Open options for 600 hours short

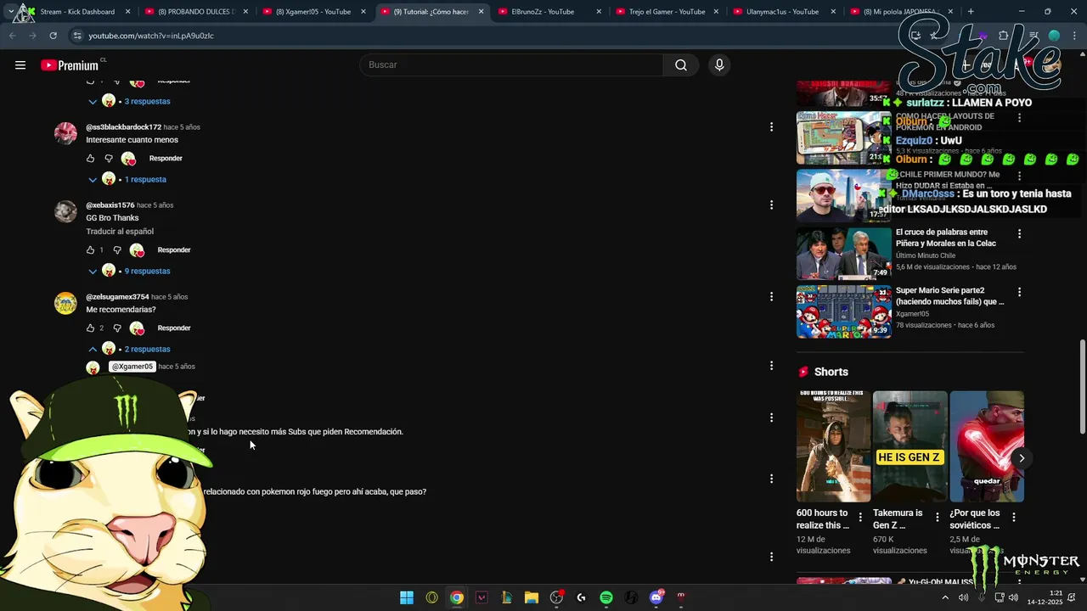tap(860, 517)
